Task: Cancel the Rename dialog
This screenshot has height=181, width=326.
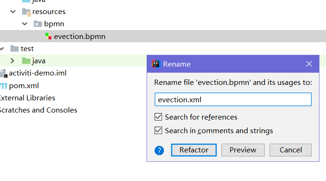Action: point(290,150)
